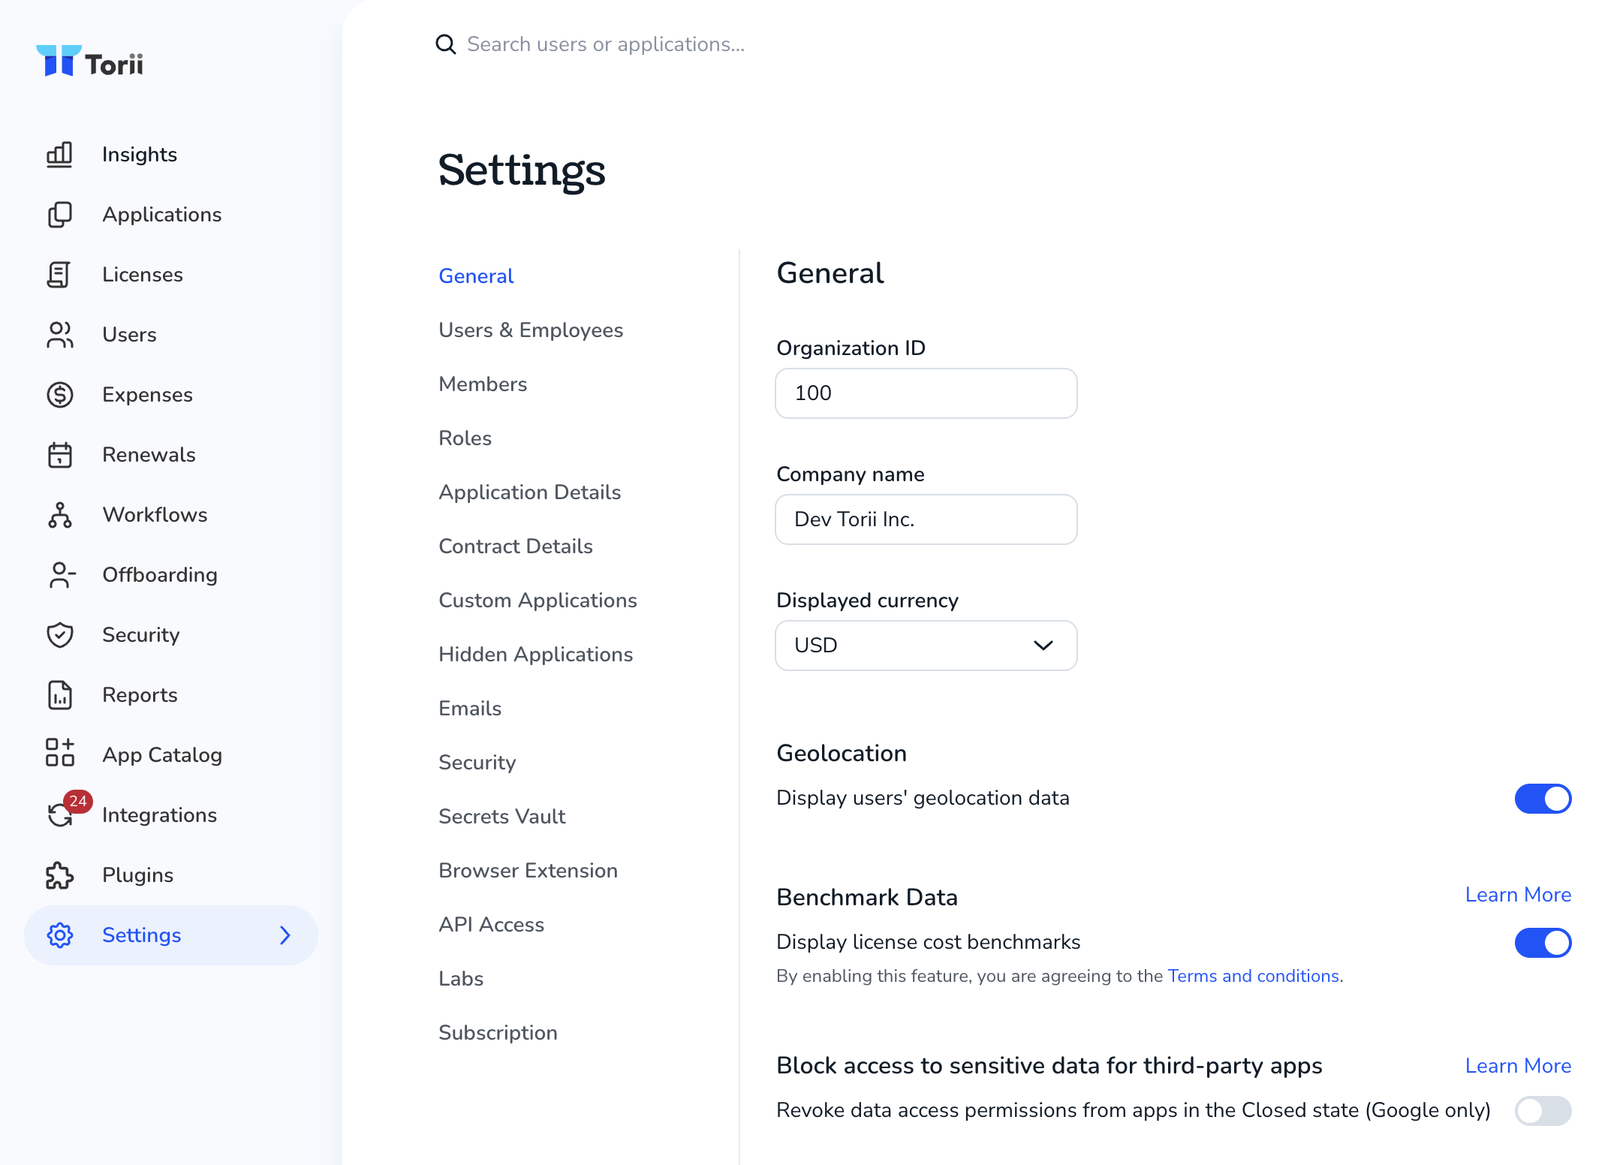The width and height of the screenshot is (1623, 1165).
Task: Select Users & Employees settings tab
Action: point(531,330)
